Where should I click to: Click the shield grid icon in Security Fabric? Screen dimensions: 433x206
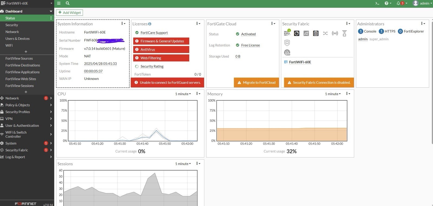click(x=287, y=43)
